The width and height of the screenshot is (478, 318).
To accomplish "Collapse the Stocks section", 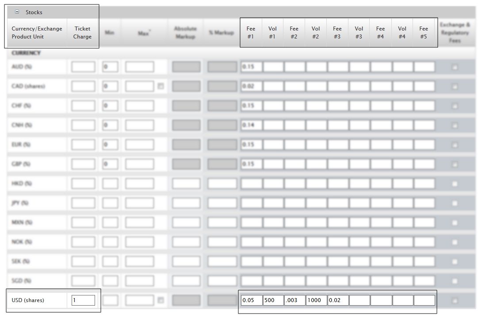I will point(17,12).
